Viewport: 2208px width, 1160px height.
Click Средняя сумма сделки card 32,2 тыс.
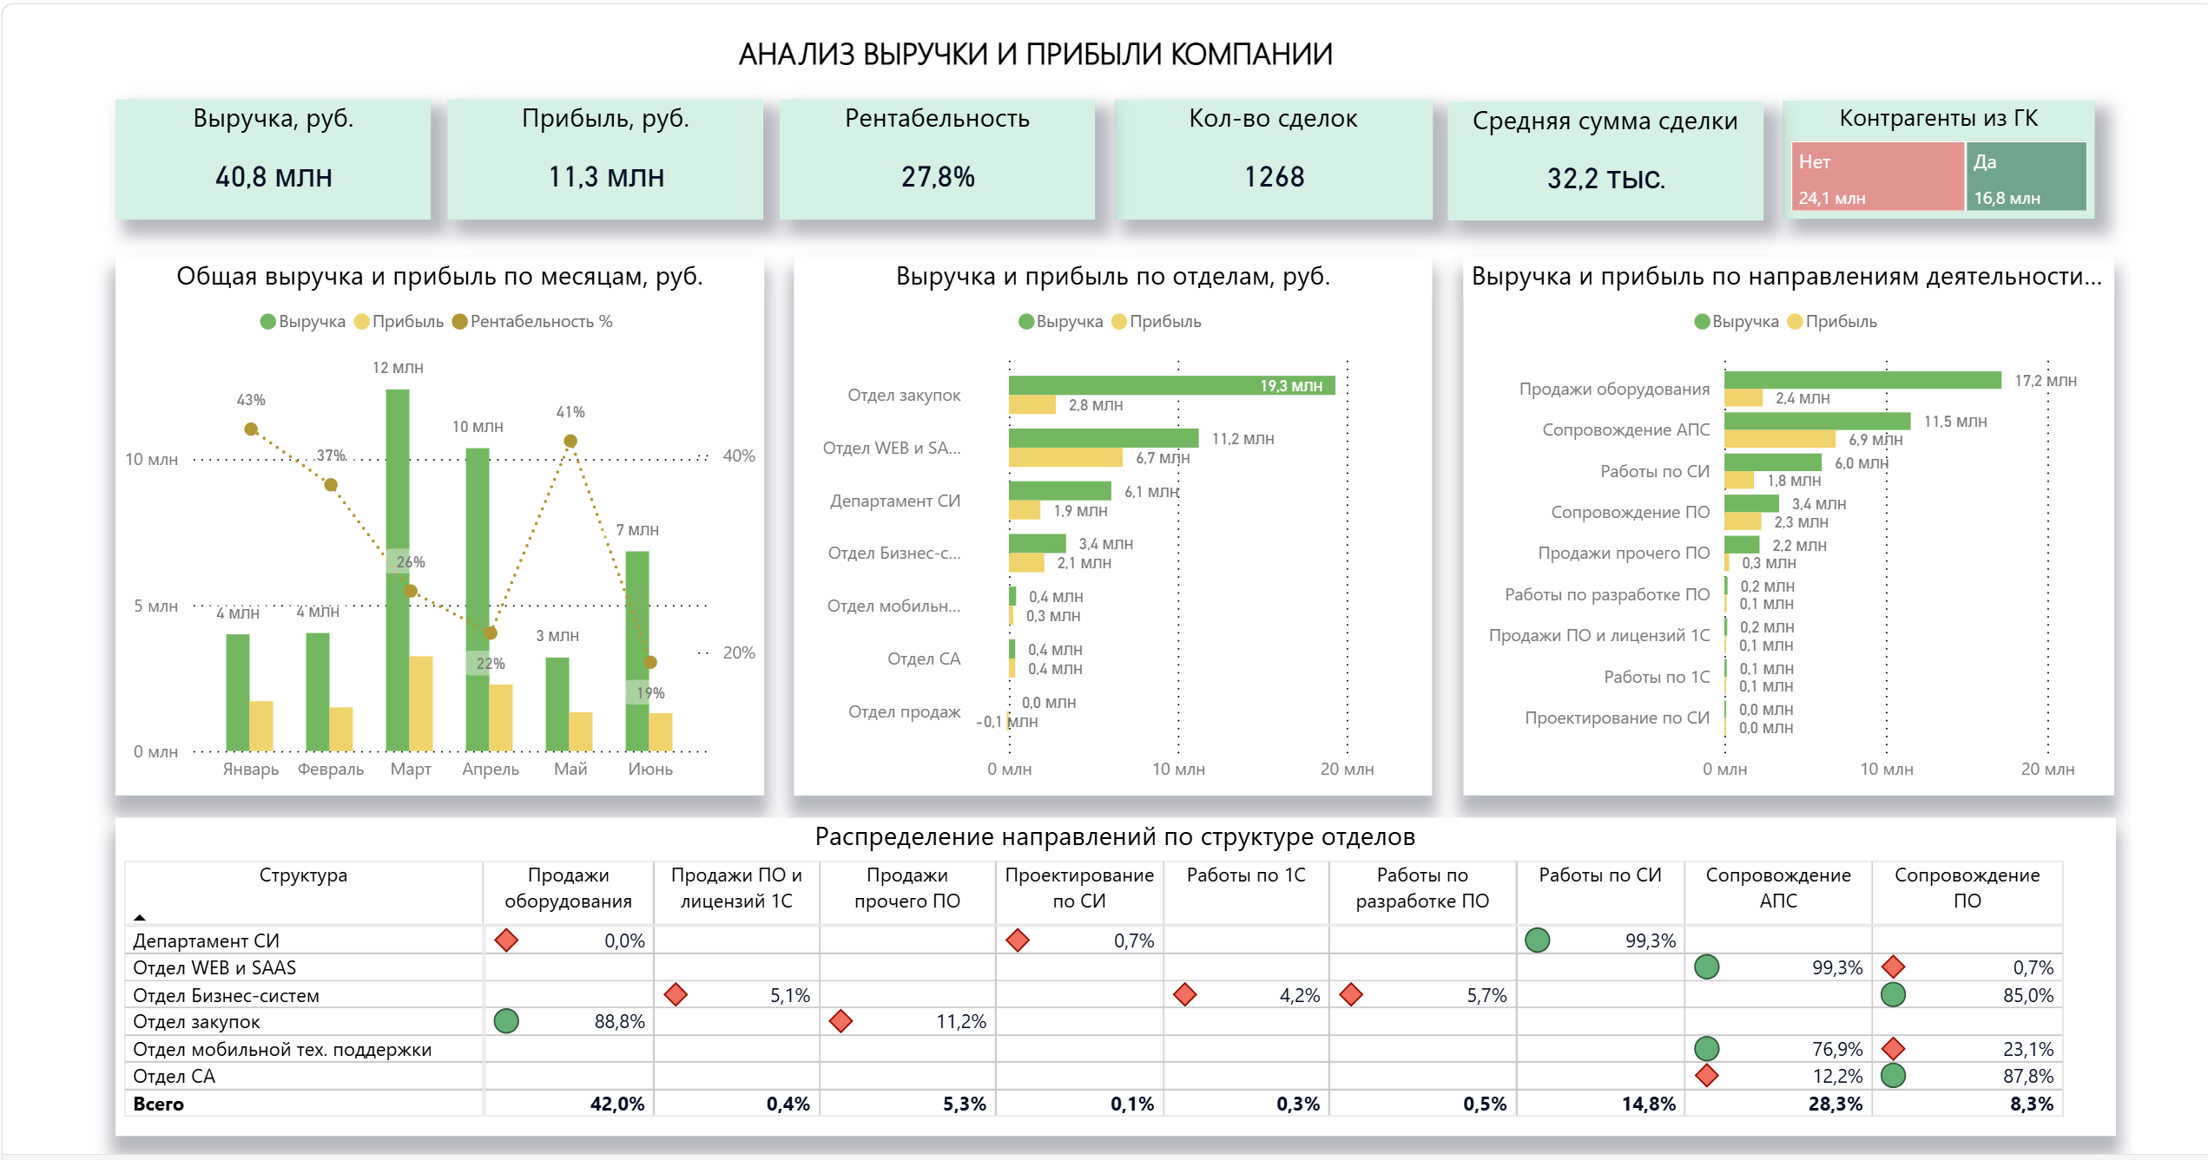click(x=1605, y=161)
